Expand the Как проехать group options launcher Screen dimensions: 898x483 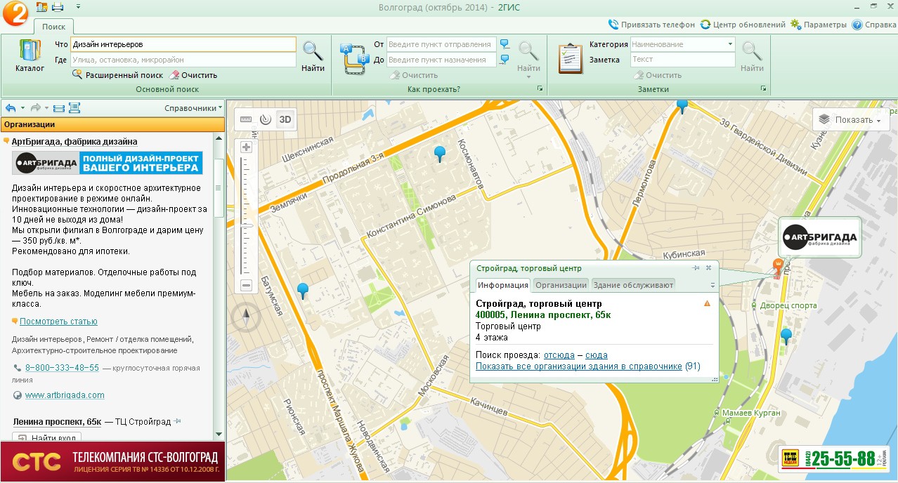tap(540, 89)
